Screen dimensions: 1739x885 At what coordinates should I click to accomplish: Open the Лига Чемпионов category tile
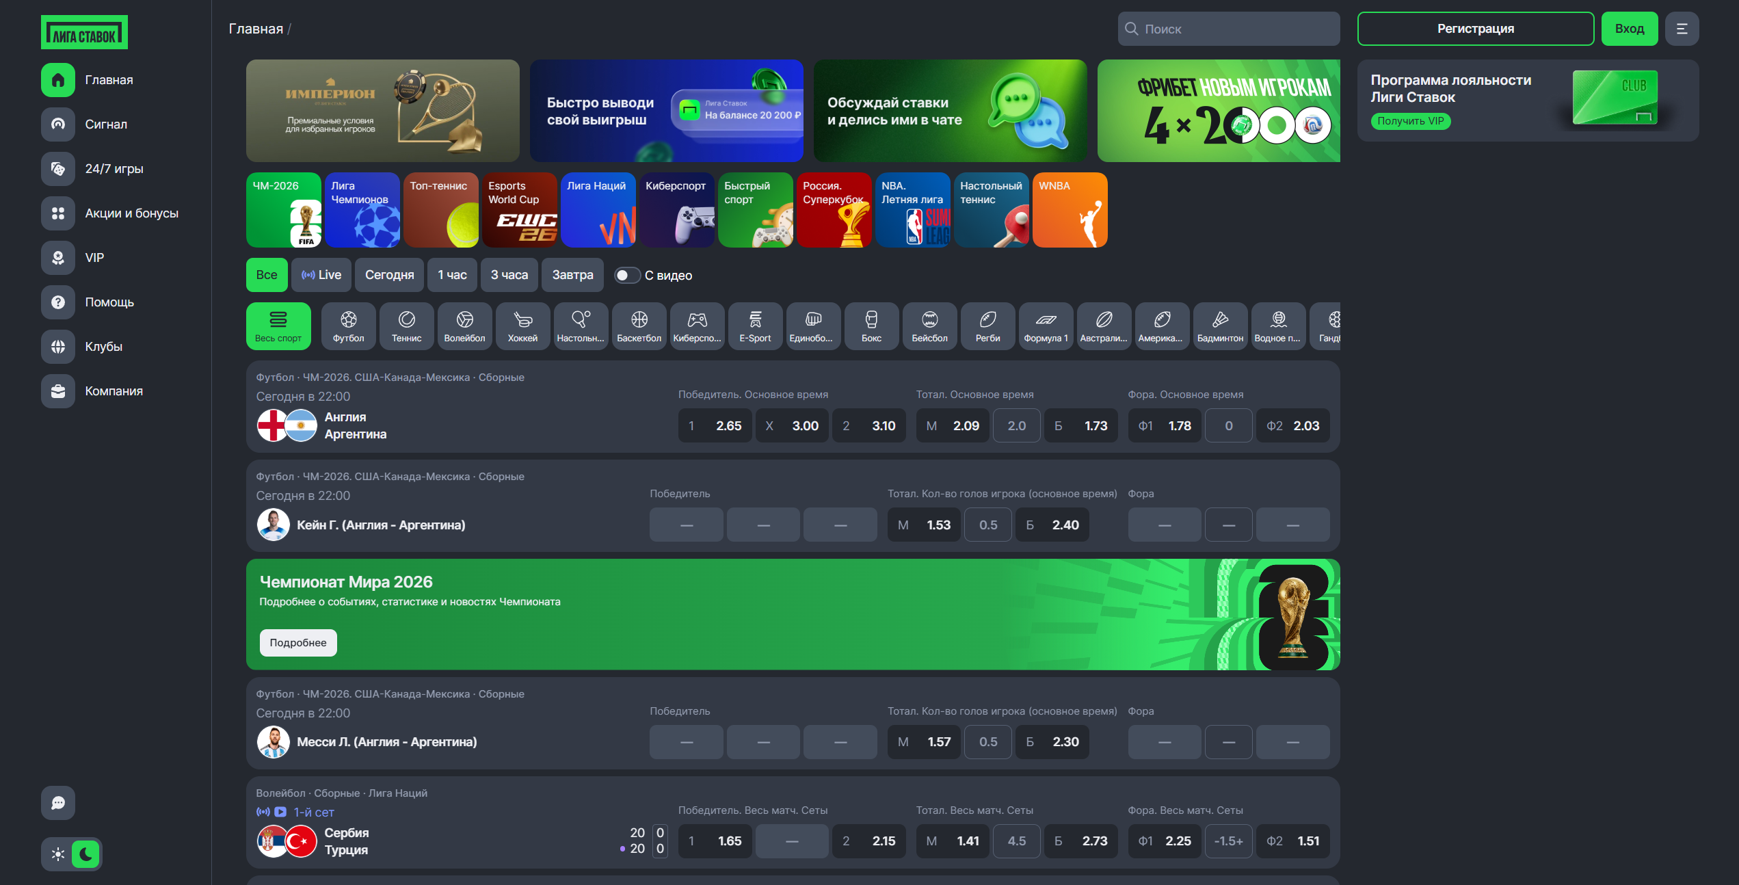tap(362, 210)
